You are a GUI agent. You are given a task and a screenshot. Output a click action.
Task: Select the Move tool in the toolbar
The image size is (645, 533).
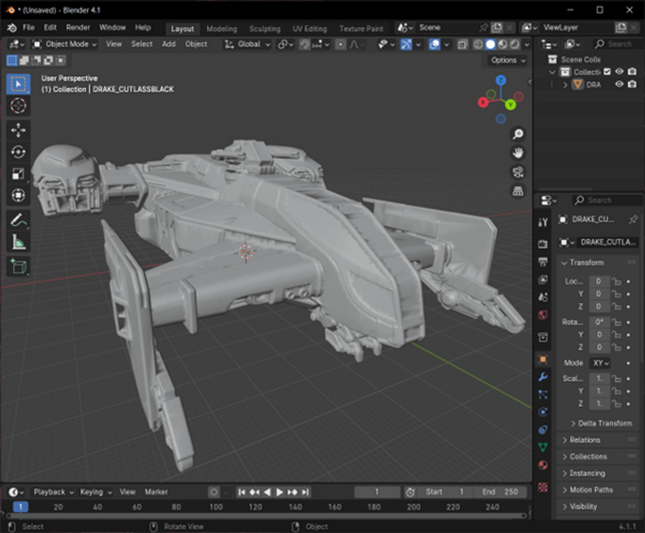18,131
